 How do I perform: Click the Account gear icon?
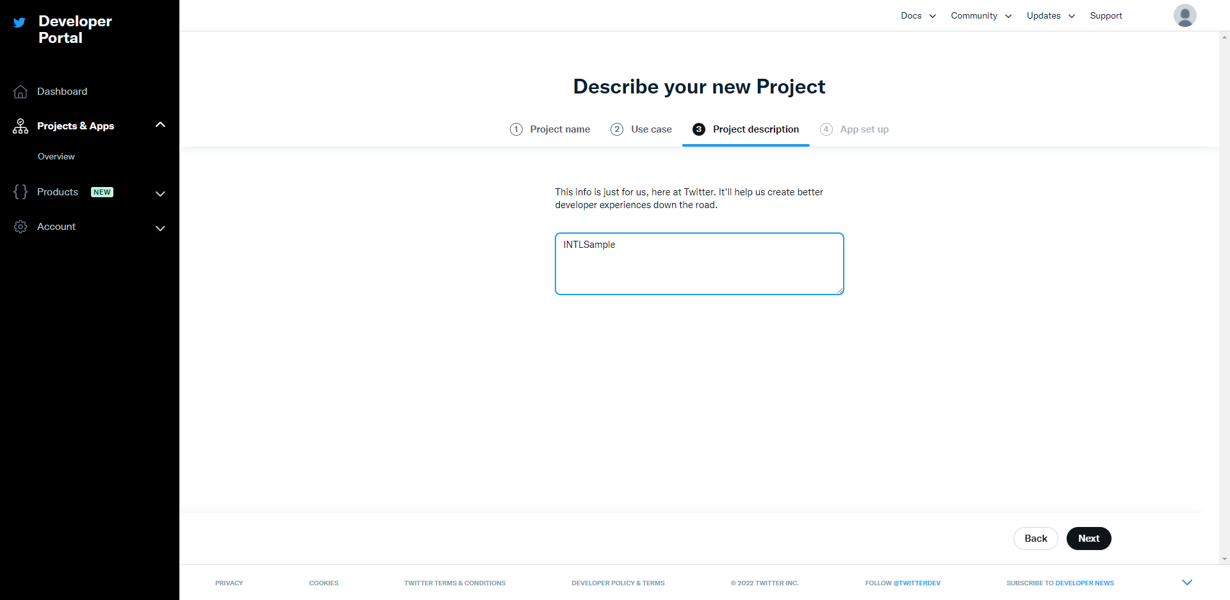(x=20, y=226)
